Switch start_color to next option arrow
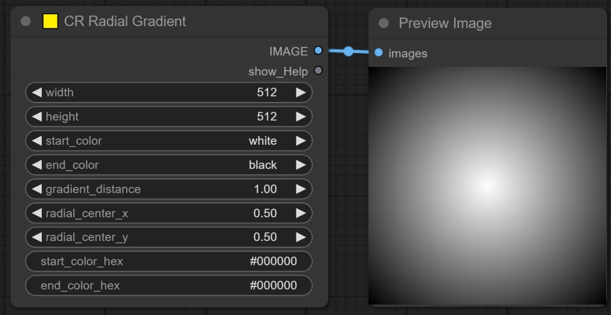The image size is (611, 315). (x=301, y=141)
